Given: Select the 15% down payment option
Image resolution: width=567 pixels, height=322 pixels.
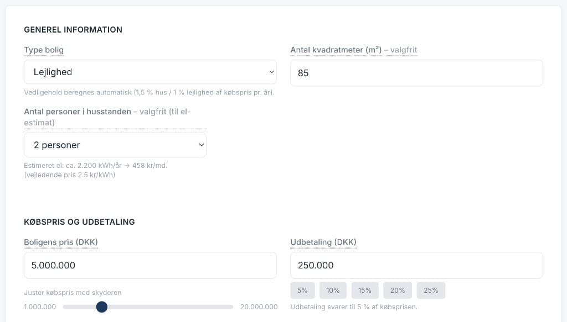Looking at the screenshot, I should pos(365,291).
